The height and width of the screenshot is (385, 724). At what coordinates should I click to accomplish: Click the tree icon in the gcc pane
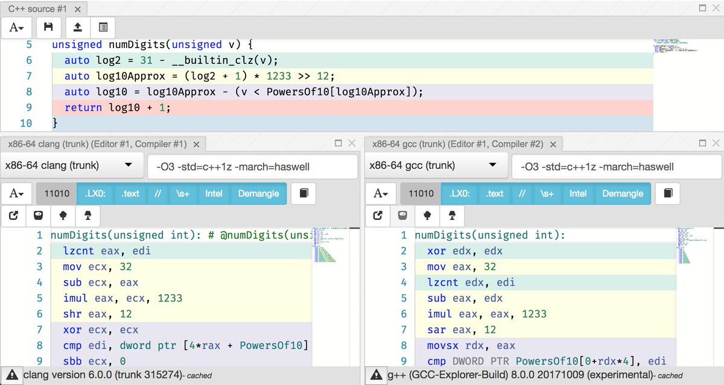pos(427,215)
